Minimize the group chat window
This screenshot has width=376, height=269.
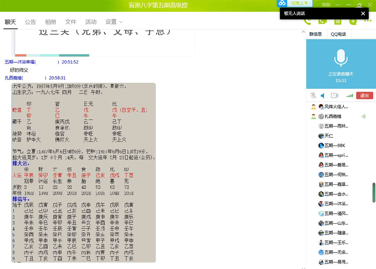[349, 5]
